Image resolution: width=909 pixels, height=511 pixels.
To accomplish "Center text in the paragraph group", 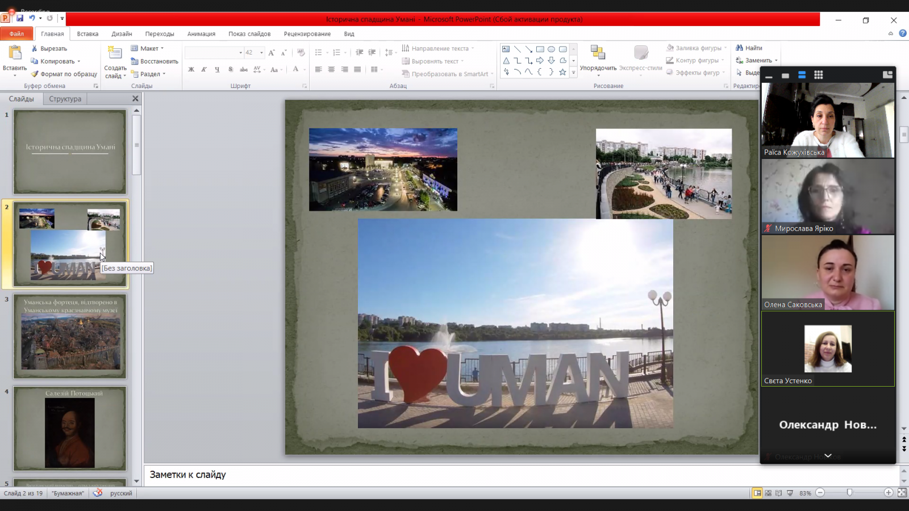I will [x=331, y=69].
